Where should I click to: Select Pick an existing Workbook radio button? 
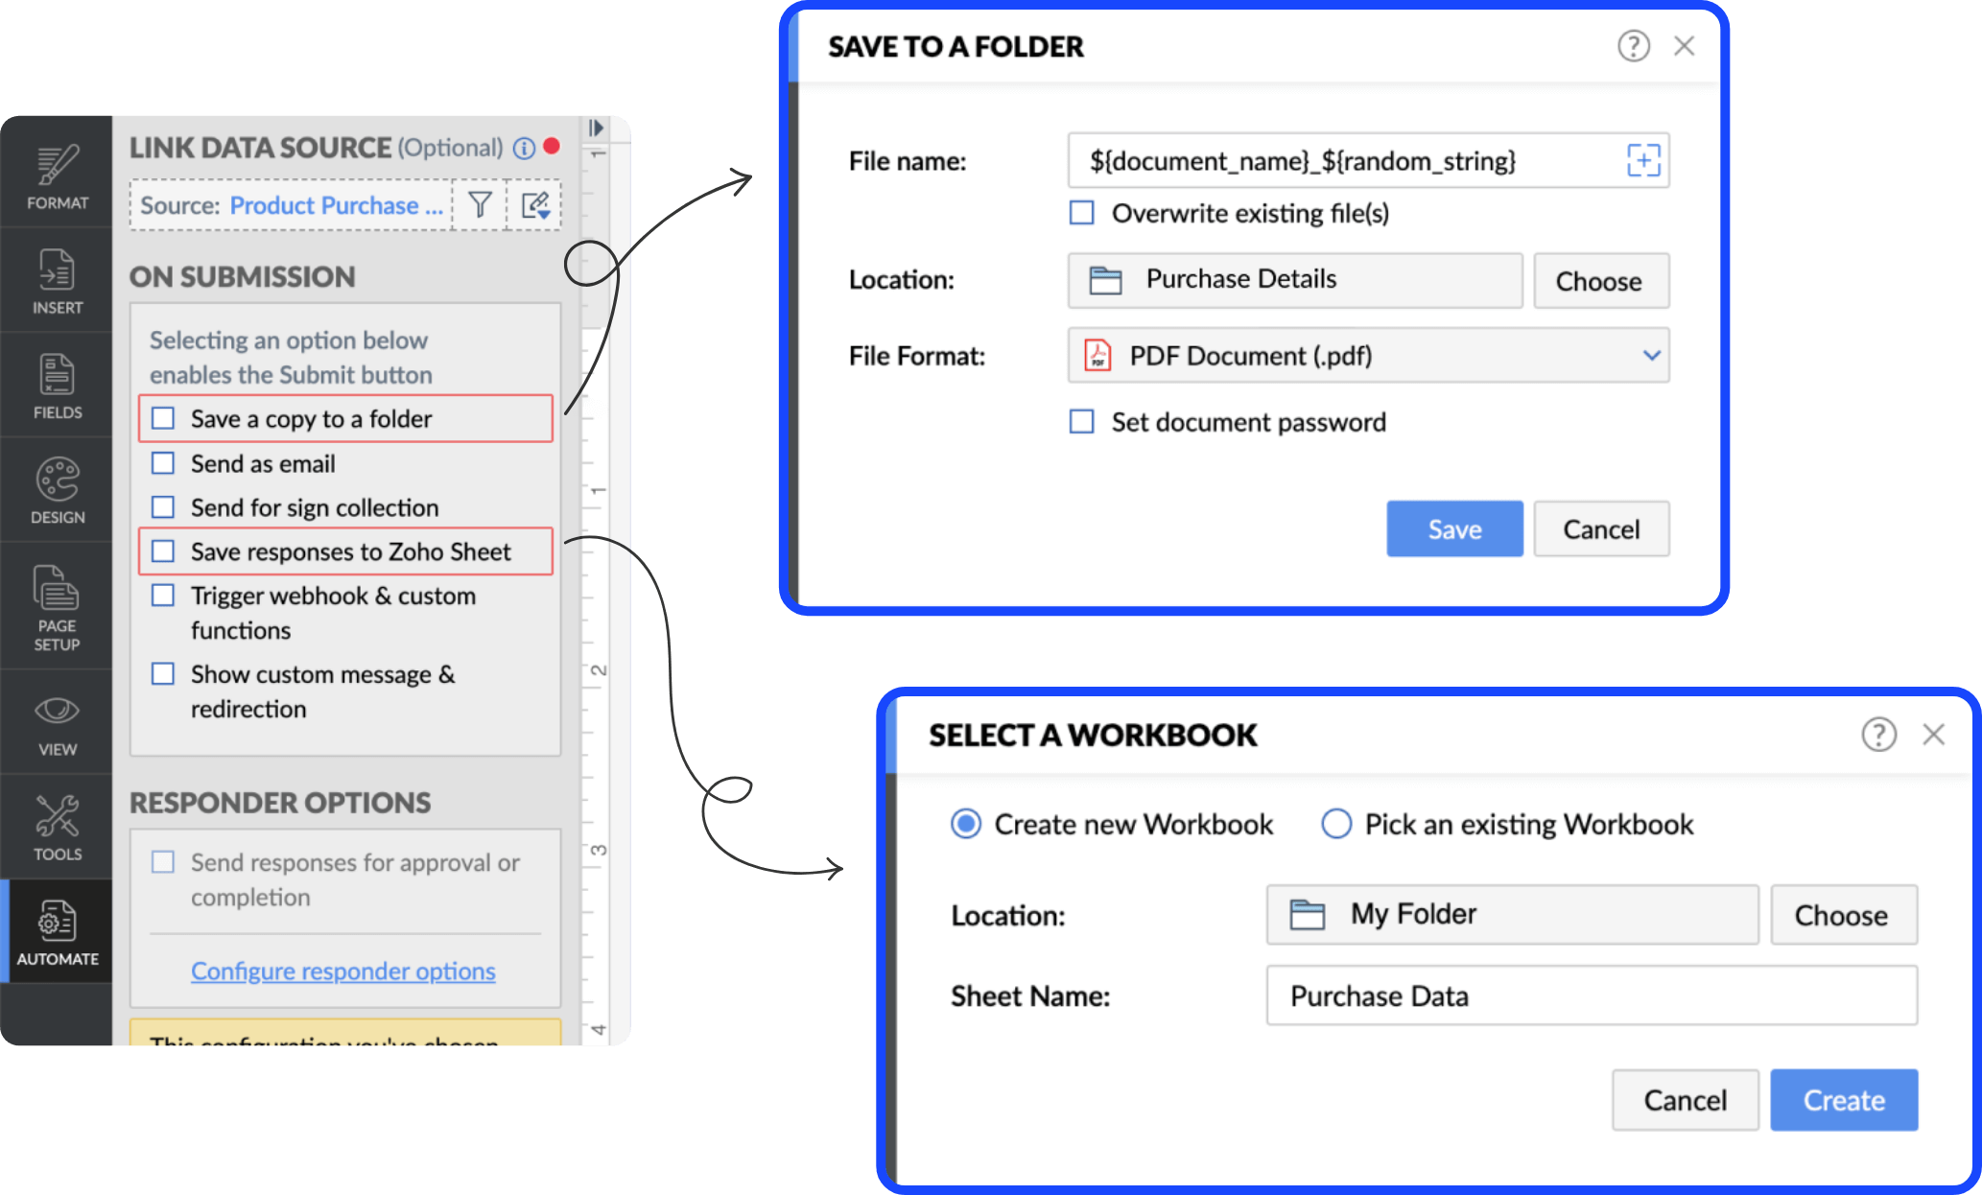[1333, 824]
